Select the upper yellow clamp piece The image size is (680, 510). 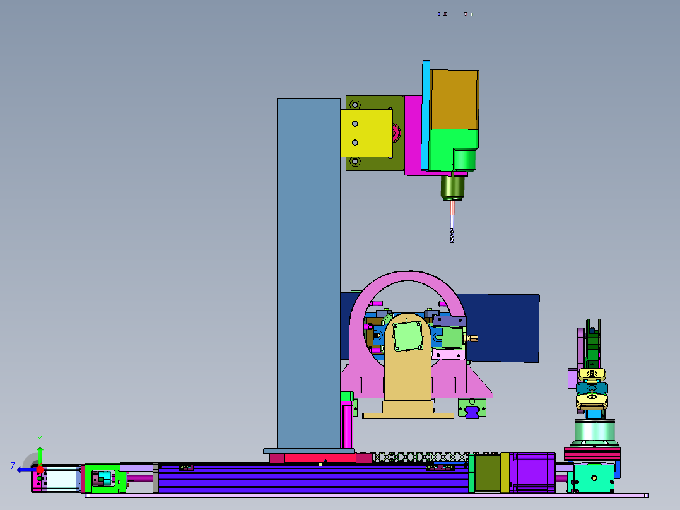coord(592,374)
